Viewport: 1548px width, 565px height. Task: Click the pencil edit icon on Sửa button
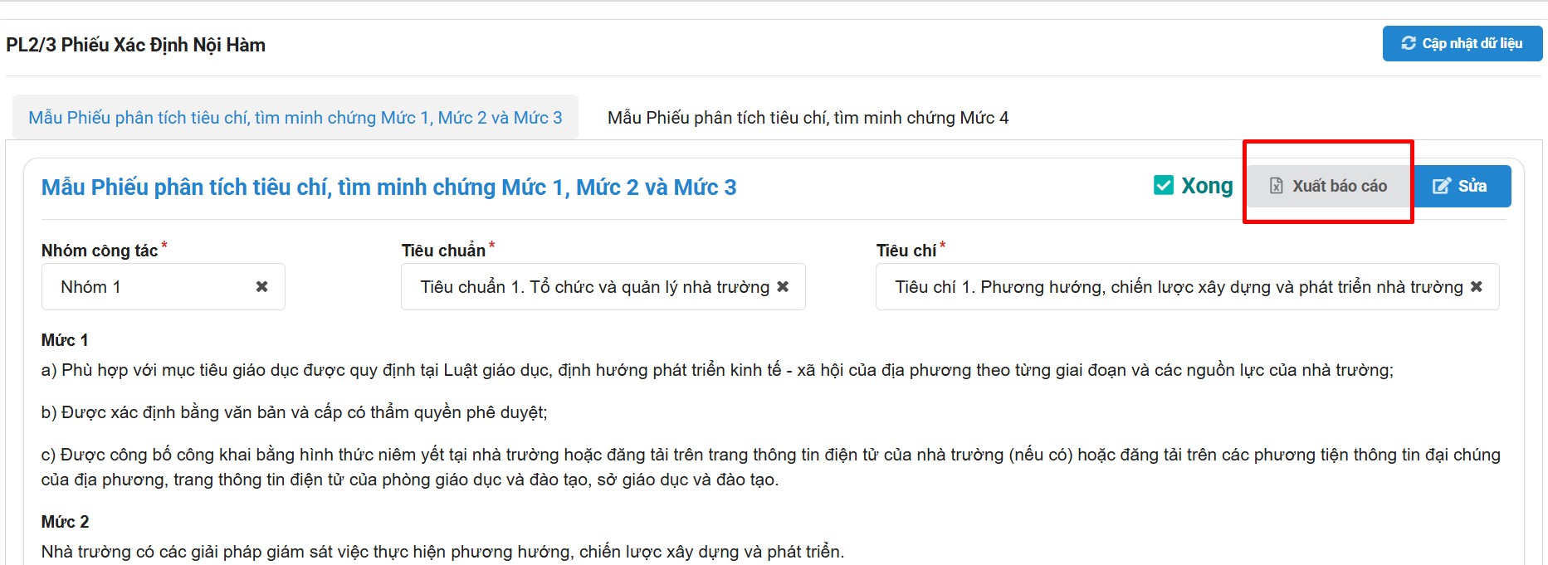click(x=1442, y=186)
